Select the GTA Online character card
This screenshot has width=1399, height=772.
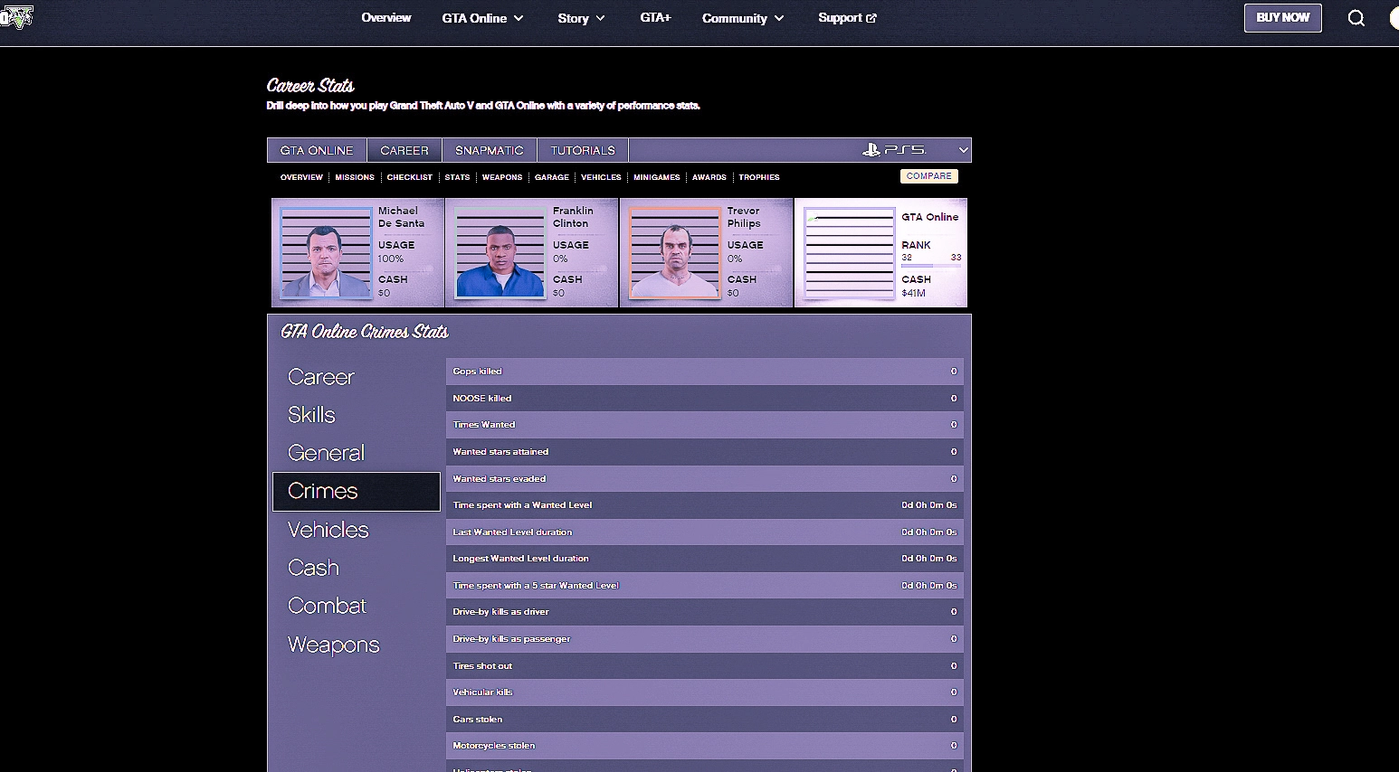[x=880, y=253]
